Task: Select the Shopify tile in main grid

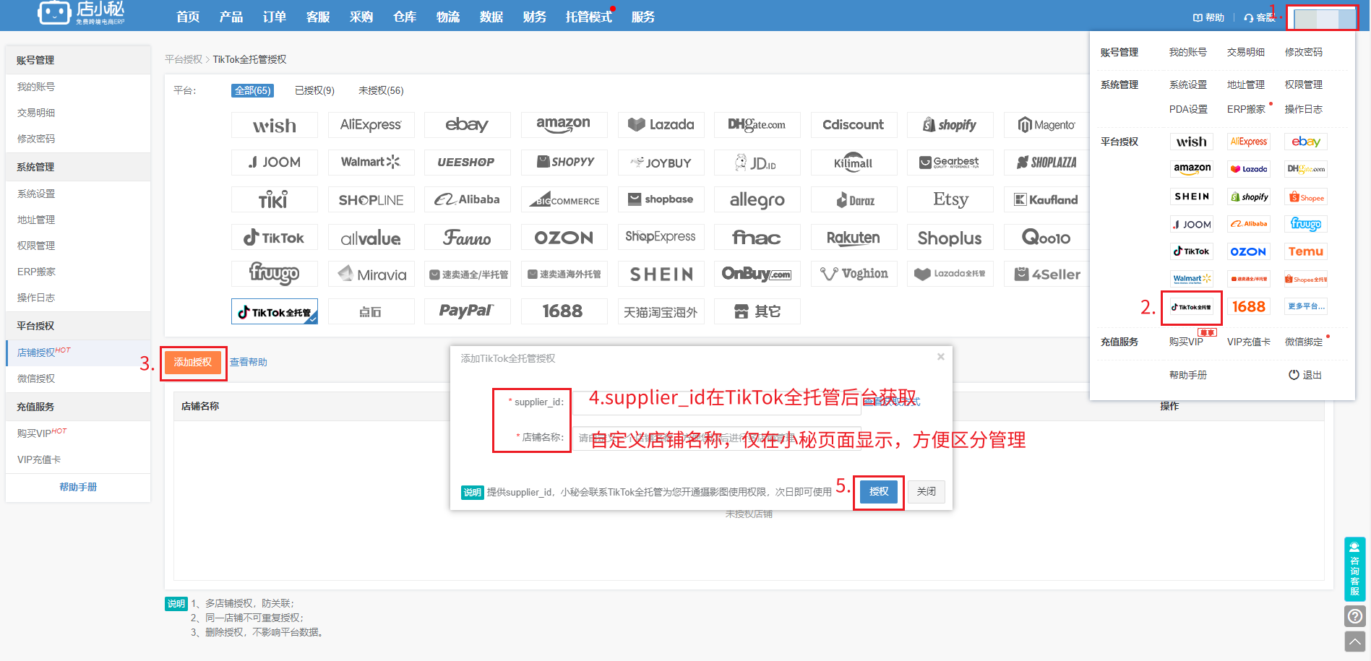Action: (950, 125)
